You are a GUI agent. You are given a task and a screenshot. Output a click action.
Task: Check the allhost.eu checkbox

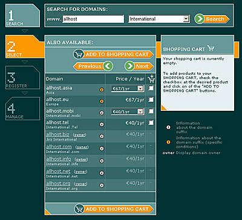[x=151, y=99]
